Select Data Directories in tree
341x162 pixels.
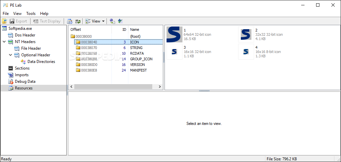41,62
